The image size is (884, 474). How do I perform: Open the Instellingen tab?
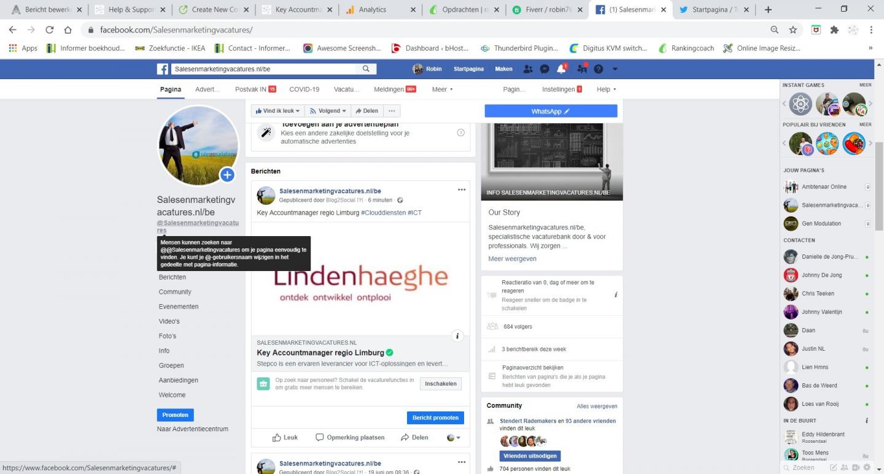point(562,90)
